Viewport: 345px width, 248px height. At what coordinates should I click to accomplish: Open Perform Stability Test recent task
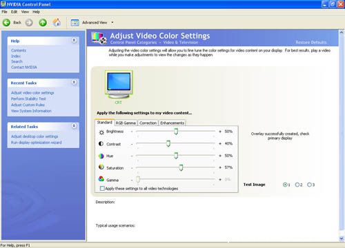[28, 99]
